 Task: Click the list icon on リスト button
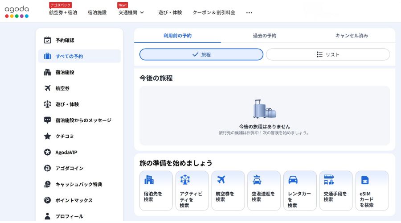coord(319,54)
